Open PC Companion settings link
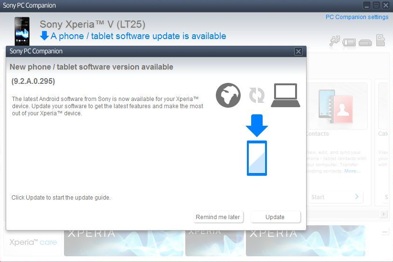 coord(357,17)
